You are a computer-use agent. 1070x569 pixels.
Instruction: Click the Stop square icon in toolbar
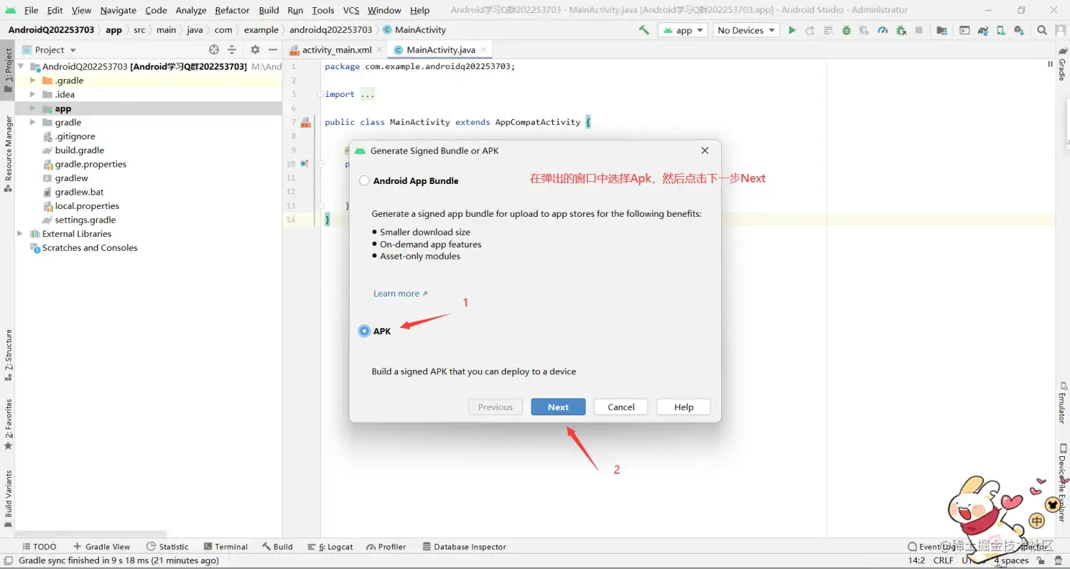click(919, 30)
